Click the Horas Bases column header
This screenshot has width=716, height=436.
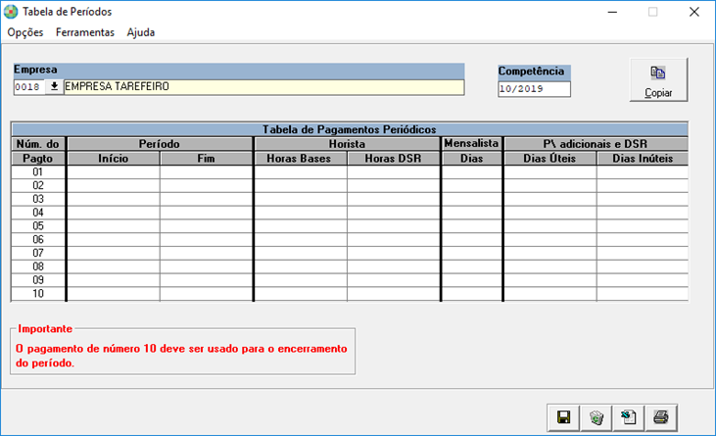[x=299, y=159]
